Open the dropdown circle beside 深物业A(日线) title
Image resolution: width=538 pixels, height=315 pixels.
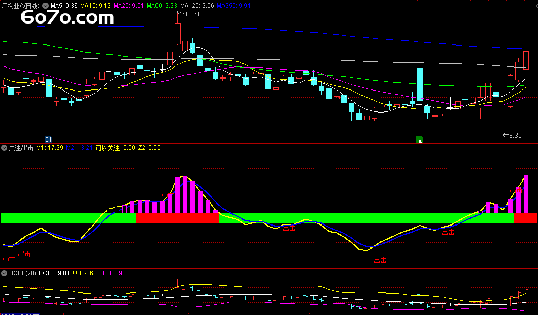[46, 6]
